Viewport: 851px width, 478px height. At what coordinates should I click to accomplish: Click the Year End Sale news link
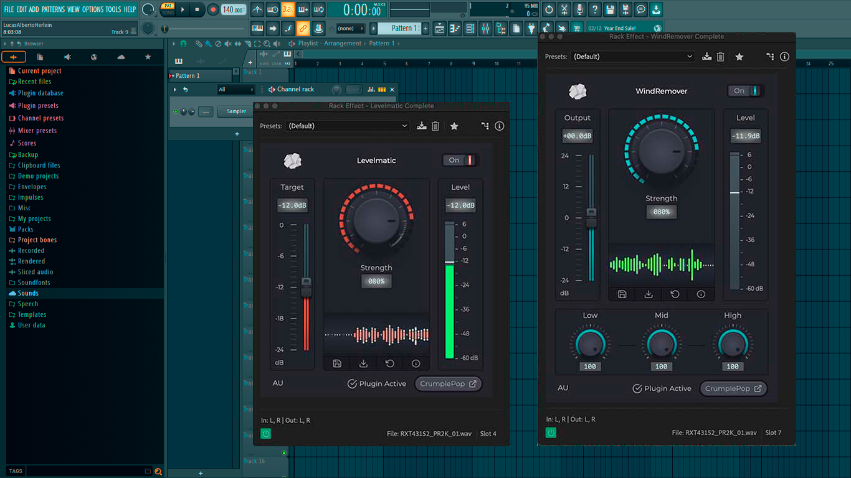click(624, 28)
